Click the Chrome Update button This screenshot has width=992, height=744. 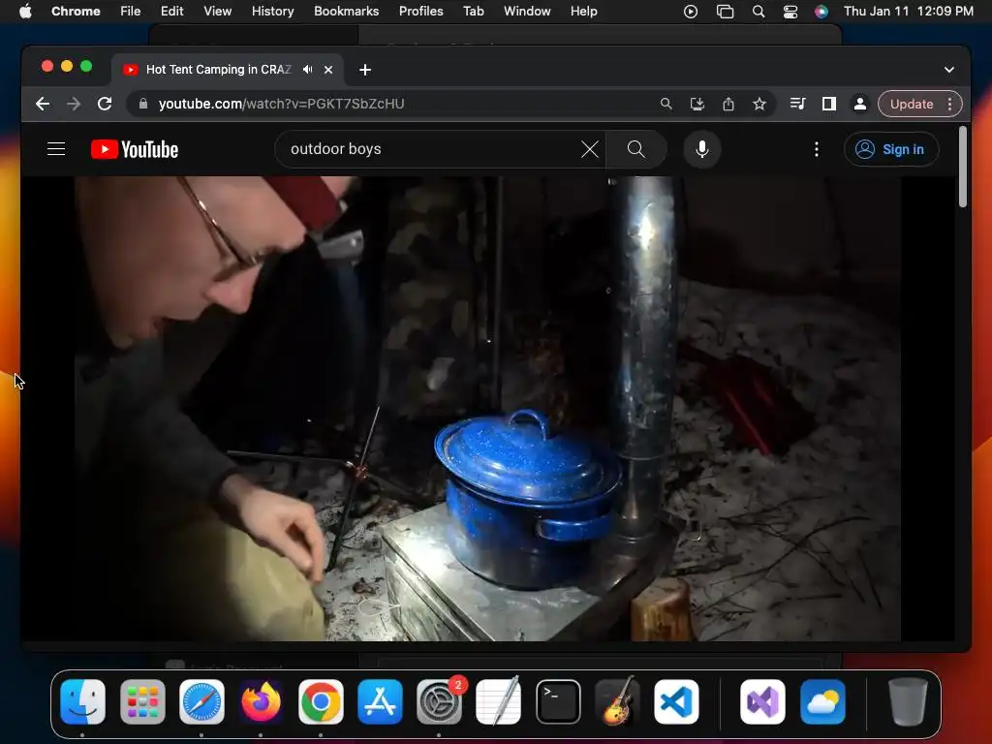(x=911, y=104)
